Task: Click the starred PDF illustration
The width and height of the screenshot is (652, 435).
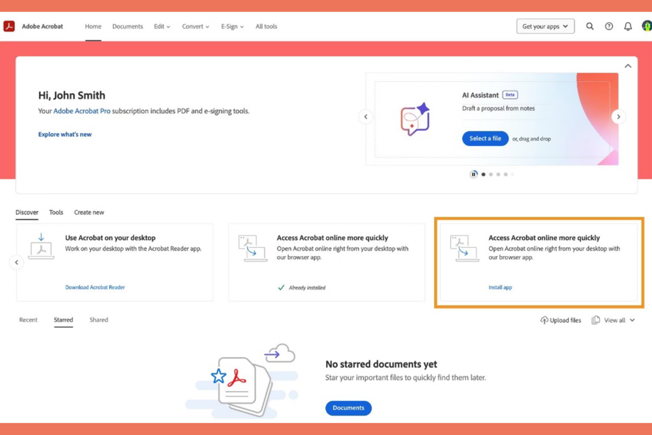Action: (x=242, y=381)
